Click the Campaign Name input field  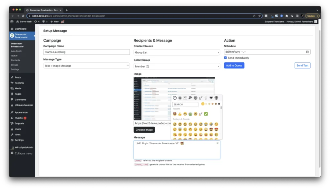point(86,52)
